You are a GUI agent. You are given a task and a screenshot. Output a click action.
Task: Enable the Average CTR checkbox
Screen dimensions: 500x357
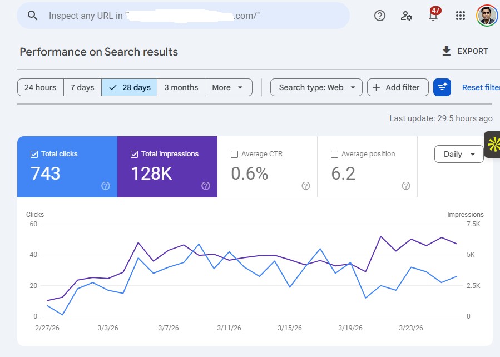[x=234, y=154]
